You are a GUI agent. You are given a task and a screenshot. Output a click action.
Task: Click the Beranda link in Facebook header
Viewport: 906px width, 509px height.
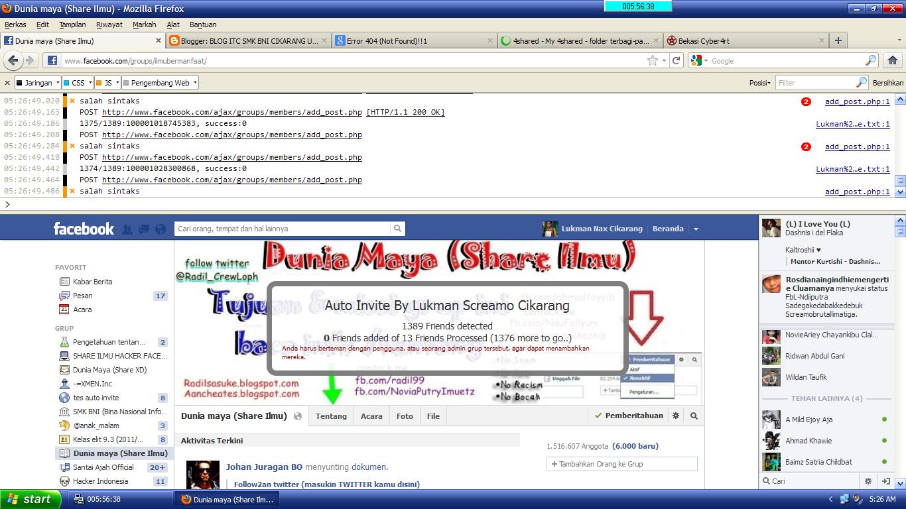(x=668, y=229)
